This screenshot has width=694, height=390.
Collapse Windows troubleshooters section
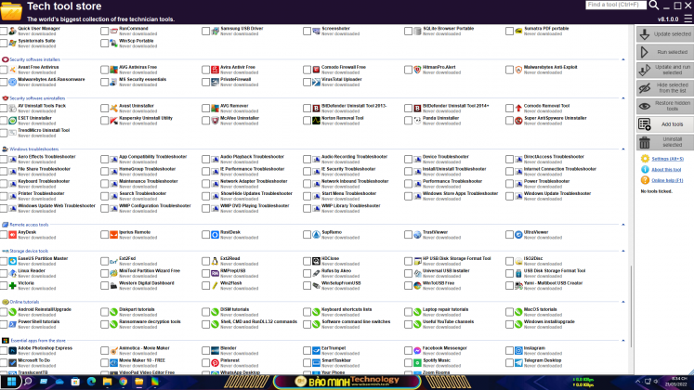623,149
